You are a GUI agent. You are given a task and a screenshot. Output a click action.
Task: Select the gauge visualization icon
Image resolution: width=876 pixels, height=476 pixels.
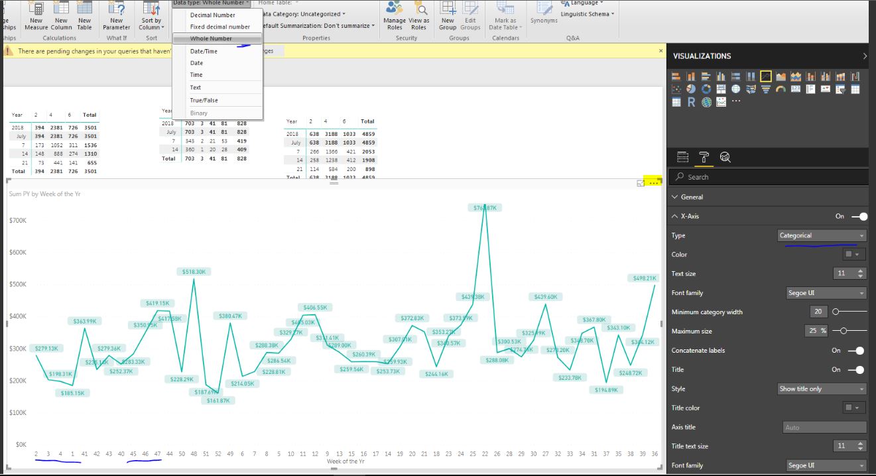(781, 89)
